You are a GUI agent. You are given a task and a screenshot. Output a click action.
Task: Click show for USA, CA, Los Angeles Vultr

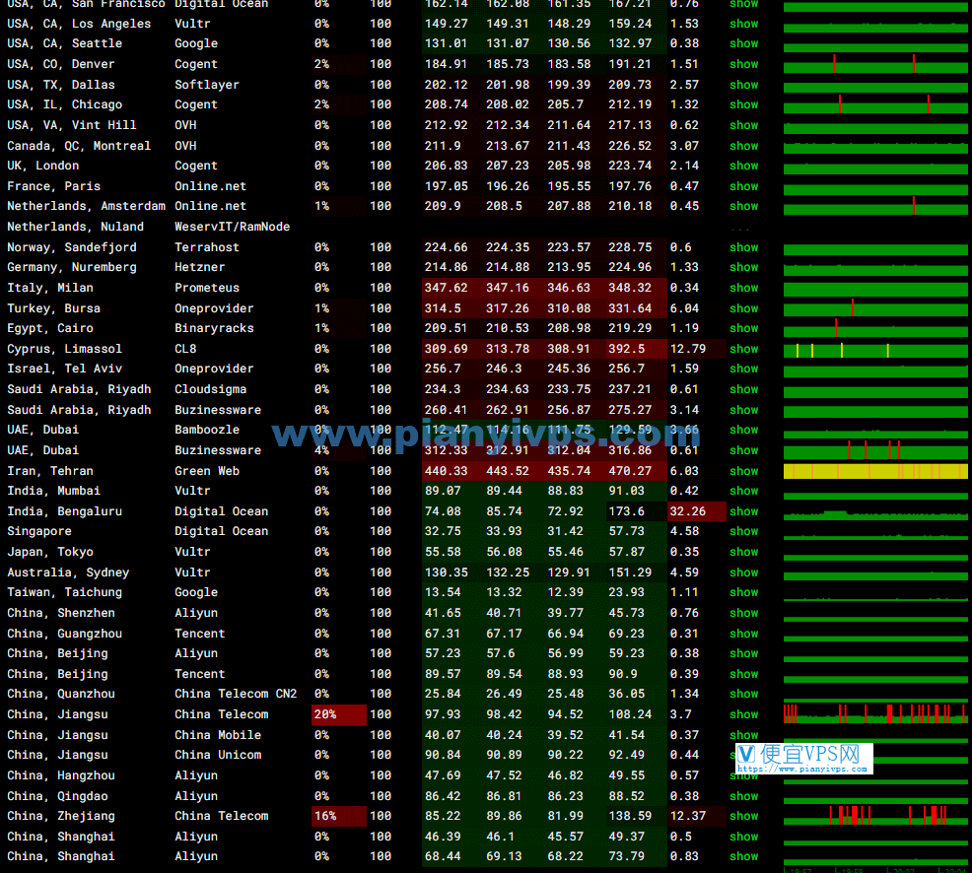click(x=744, y=24)
